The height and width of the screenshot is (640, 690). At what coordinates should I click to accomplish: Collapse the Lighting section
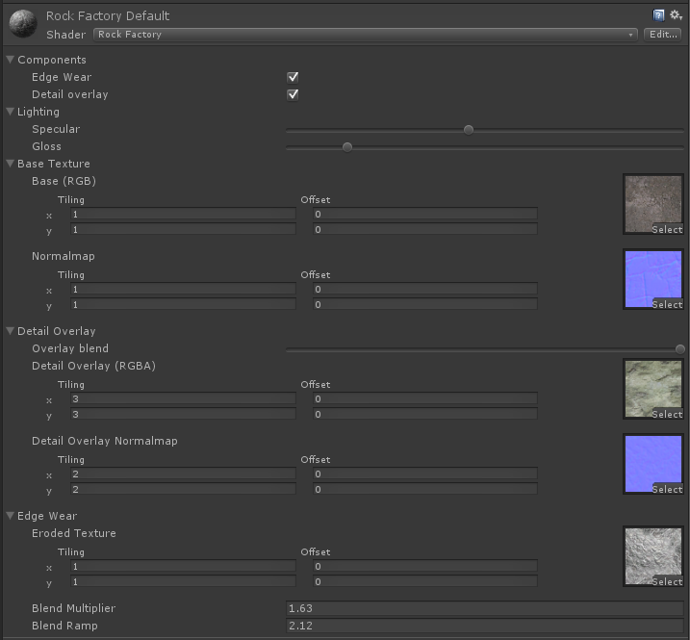11,112
